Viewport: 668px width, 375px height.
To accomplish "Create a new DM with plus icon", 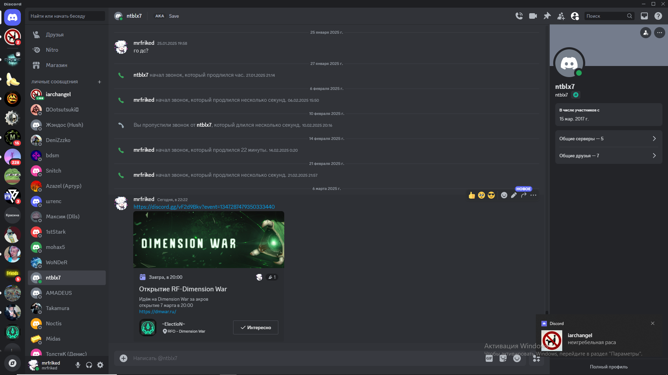I will (100, 82).
